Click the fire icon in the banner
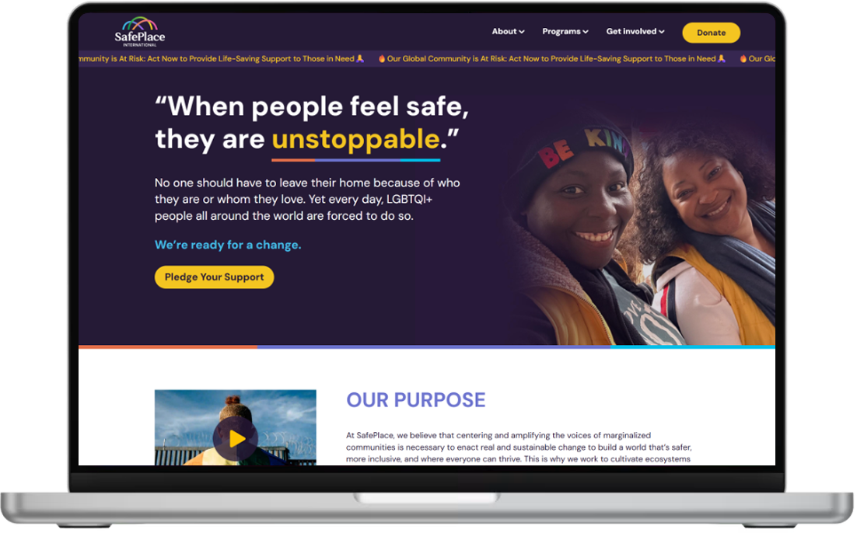 pos(382,59)
